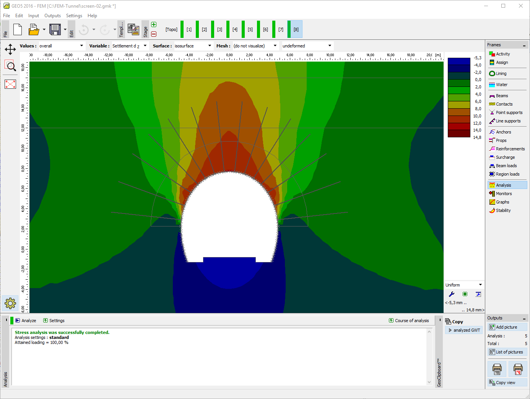Expand the Surface dropdown set to isosurface

pyautogui.click(x=193, y=46)
